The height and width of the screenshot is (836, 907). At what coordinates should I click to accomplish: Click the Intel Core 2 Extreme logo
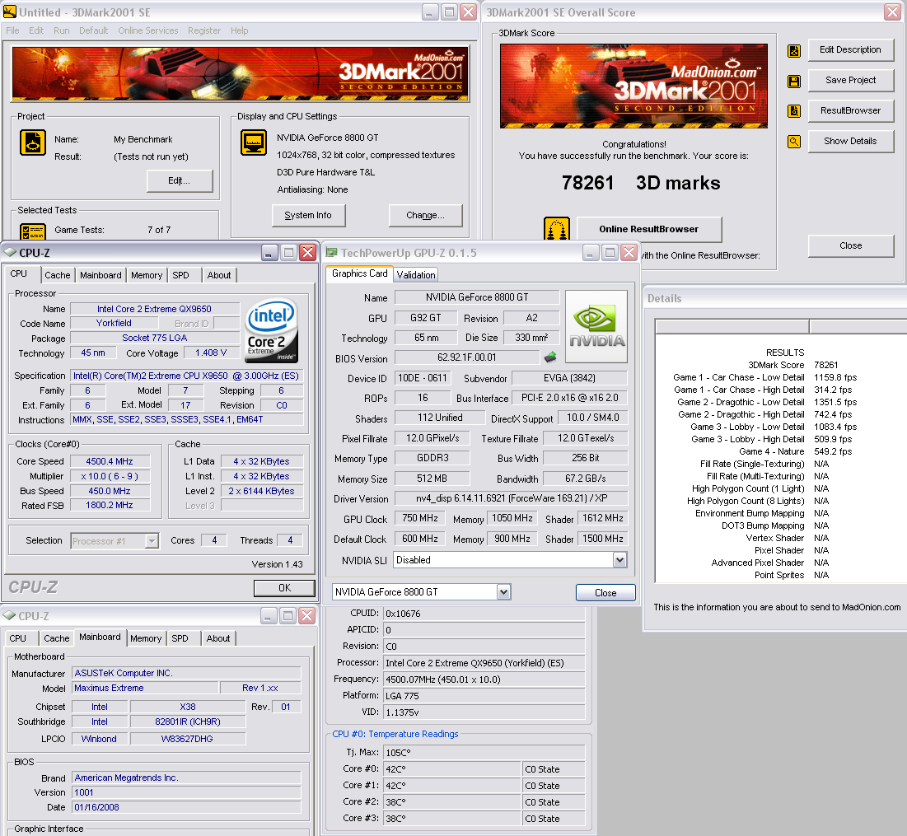pos(271,329)
